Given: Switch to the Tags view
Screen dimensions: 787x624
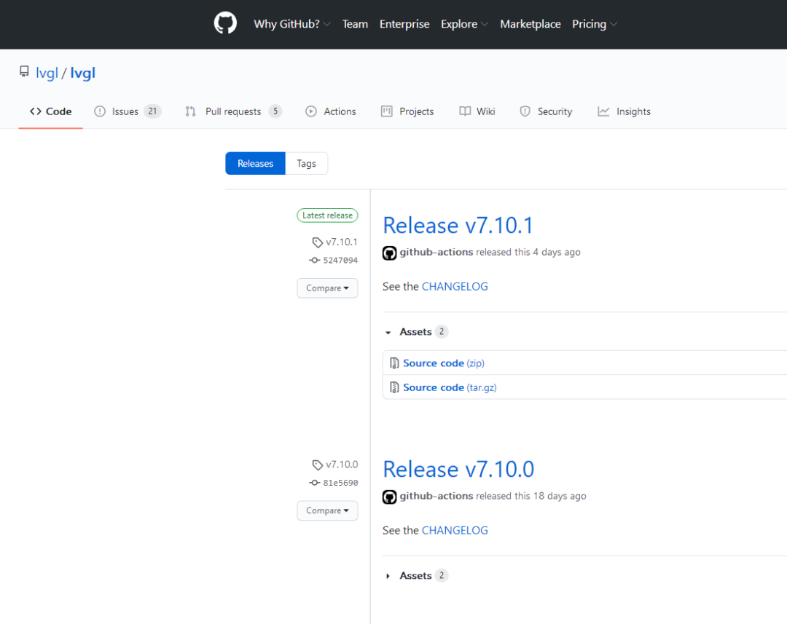Looking at the screenshot, I should point(306,164).
